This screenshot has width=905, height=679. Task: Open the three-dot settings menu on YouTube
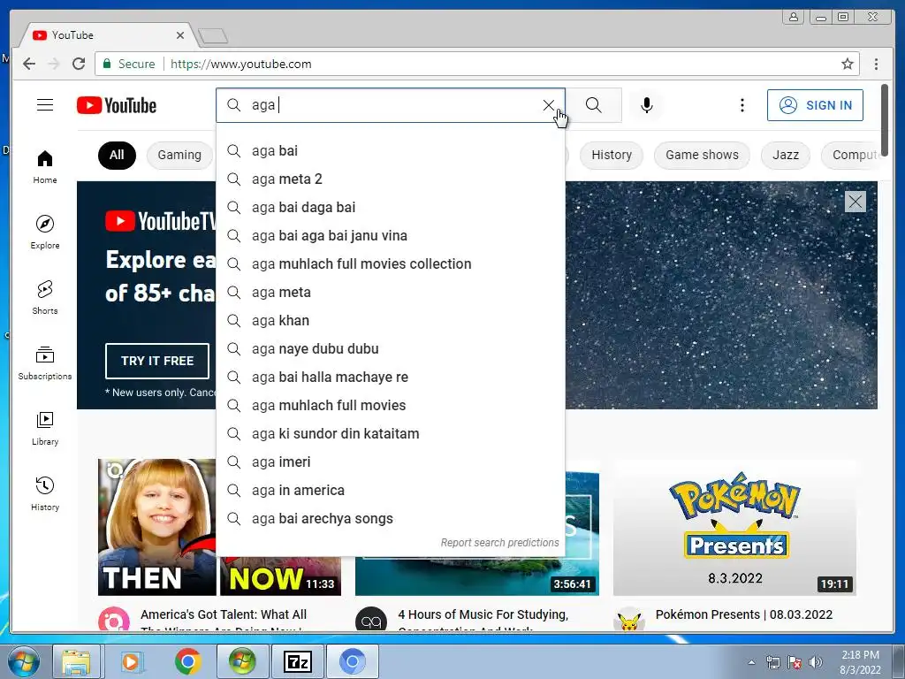point(742,105)
